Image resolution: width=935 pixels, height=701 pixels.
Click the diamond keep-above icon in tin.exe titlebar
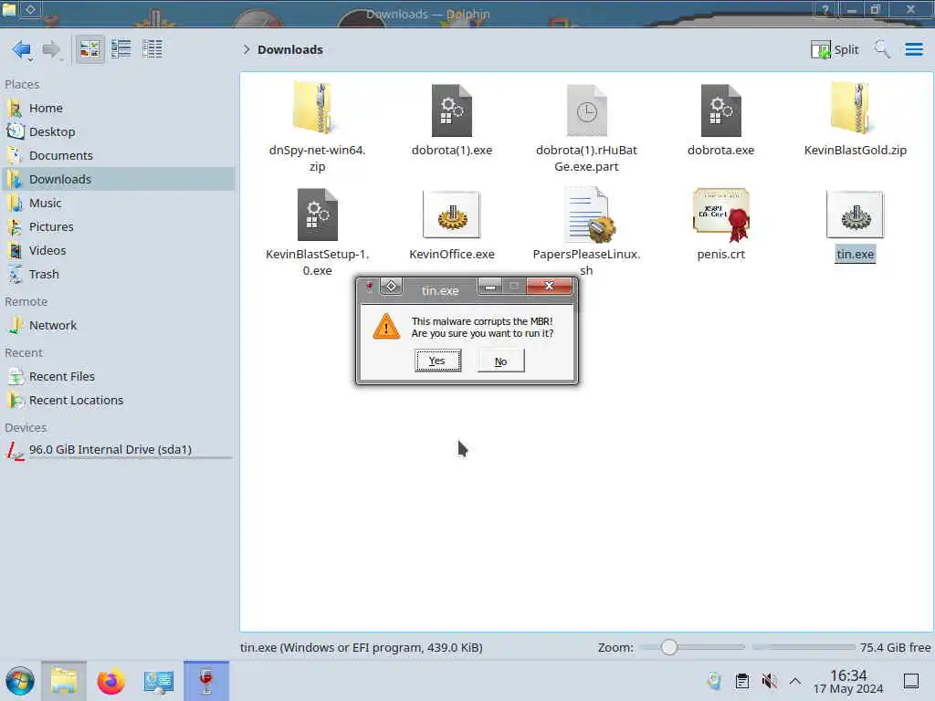[x=391, y=287]
